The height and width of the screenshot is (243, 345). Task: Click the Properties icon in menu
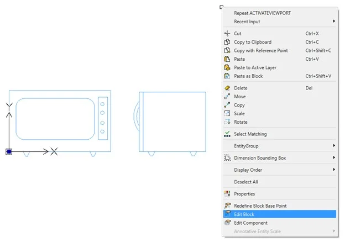pyautogui.click(x=227, y=194)
